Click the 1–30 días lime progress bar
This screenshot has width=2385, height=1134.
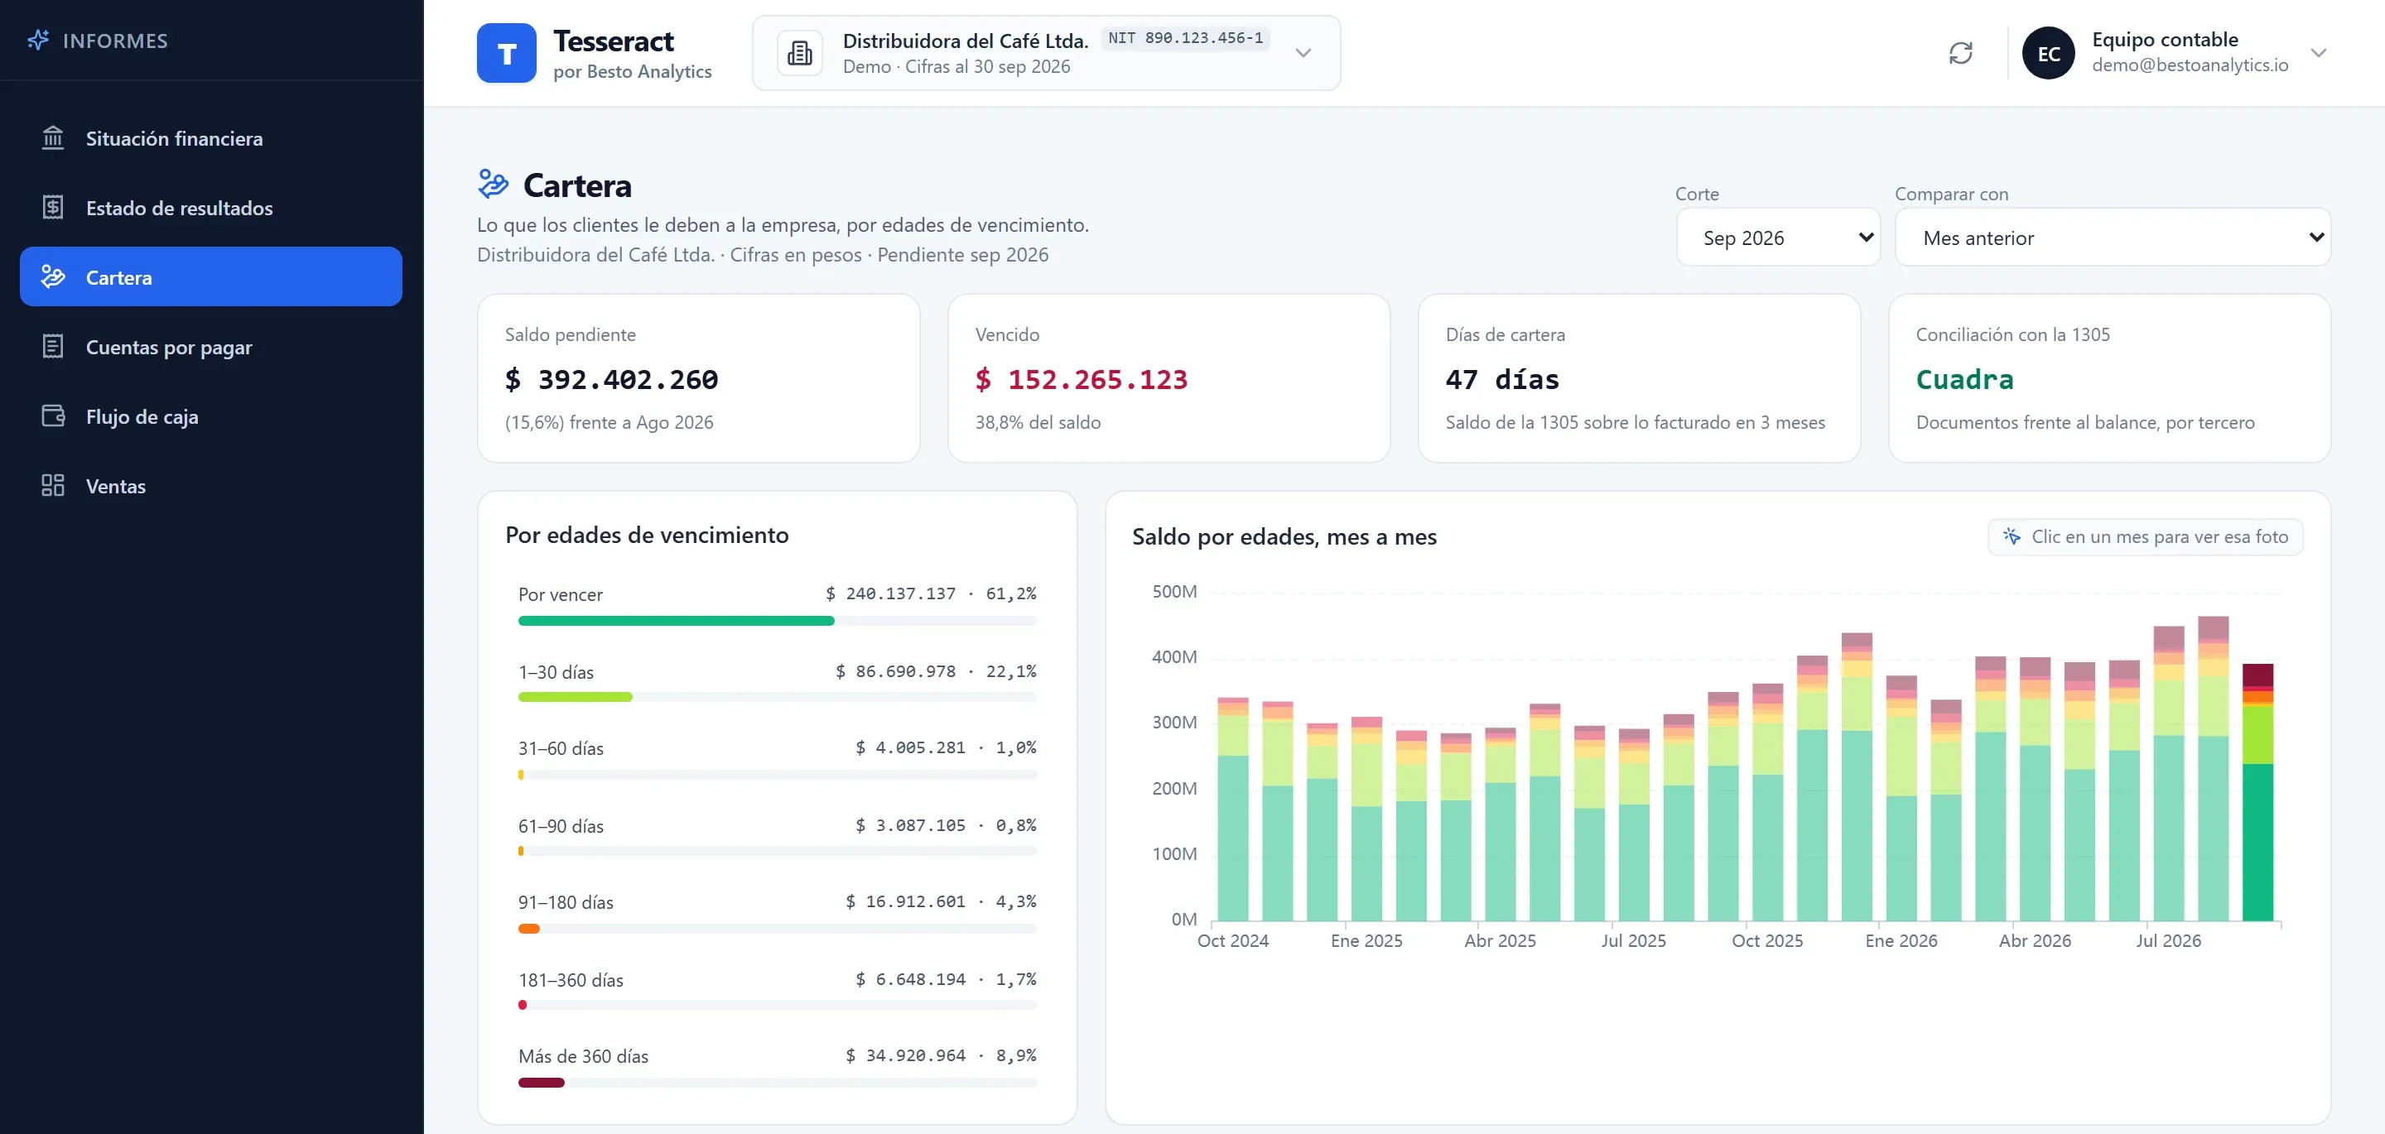[x=575, y=696]
